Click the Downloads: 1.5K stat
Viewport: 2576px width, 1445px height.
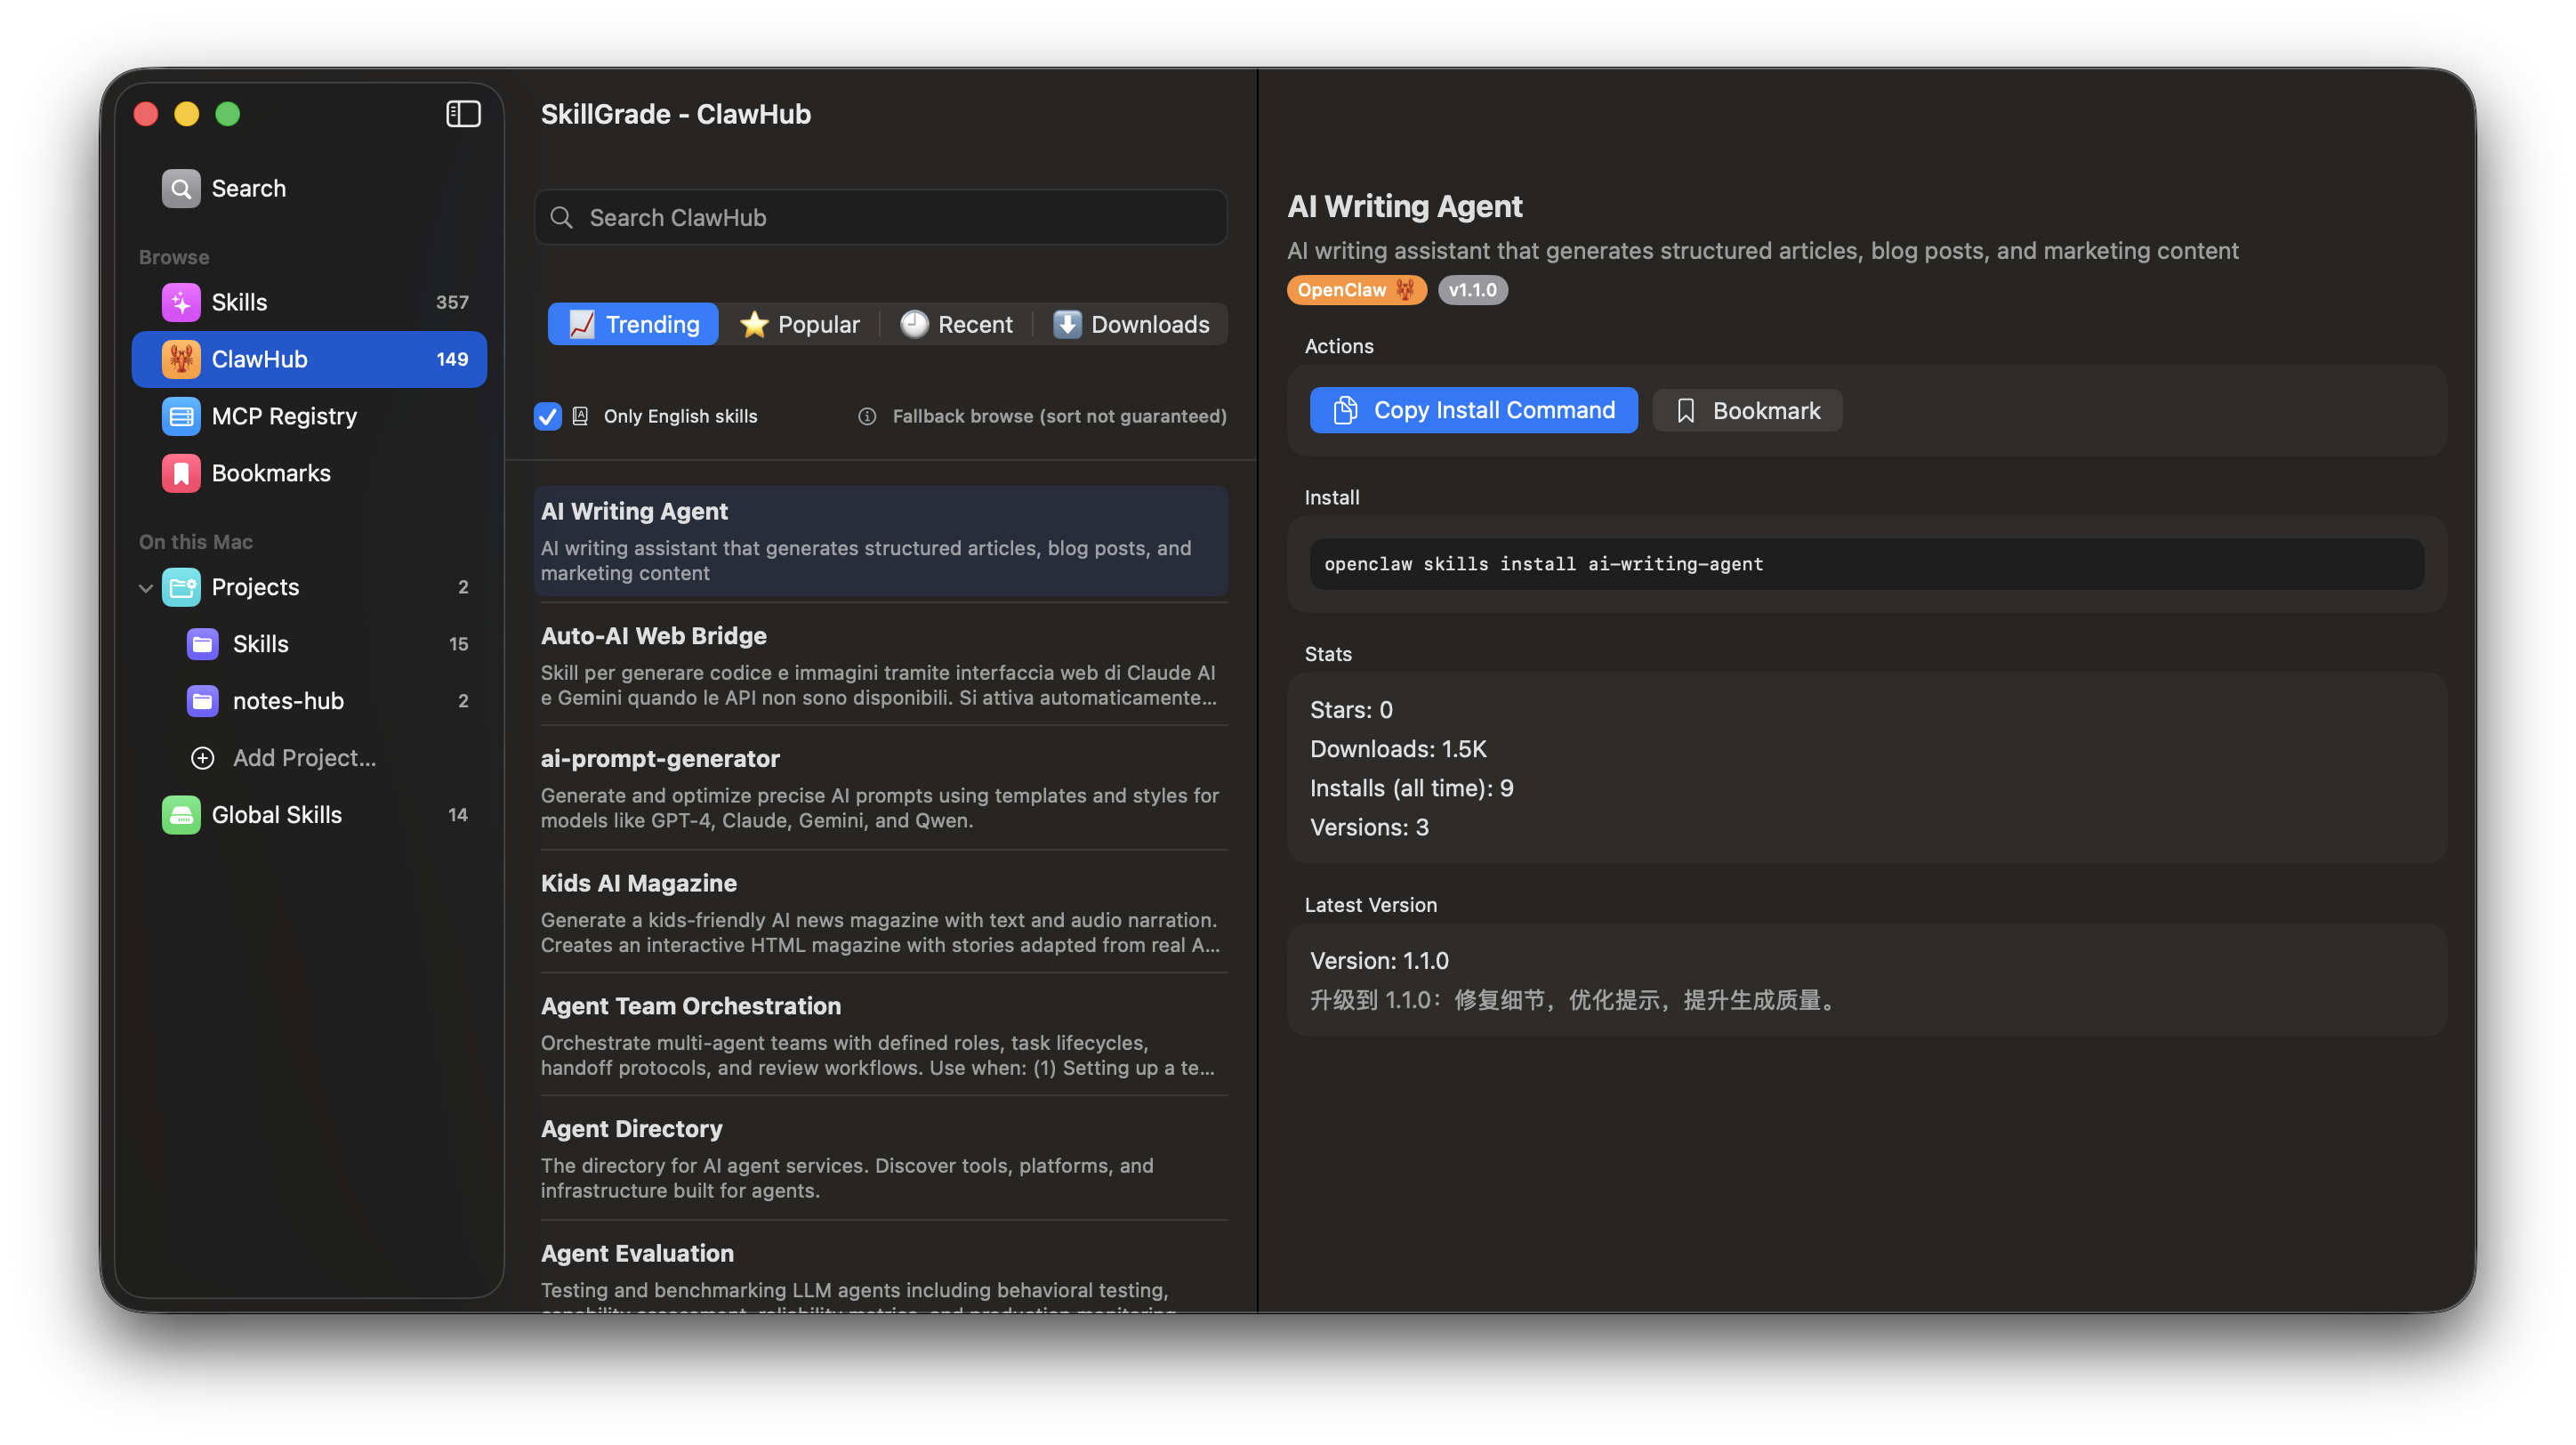coord(1398,749)
